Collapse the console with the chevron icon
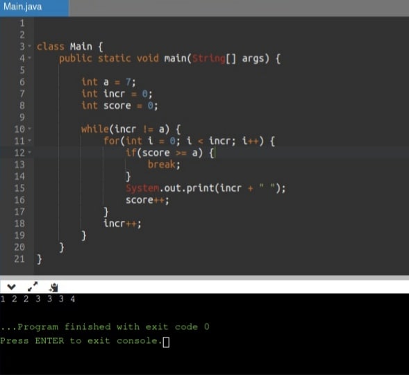Viewport: 409px width, 375px height. [12, 287]
